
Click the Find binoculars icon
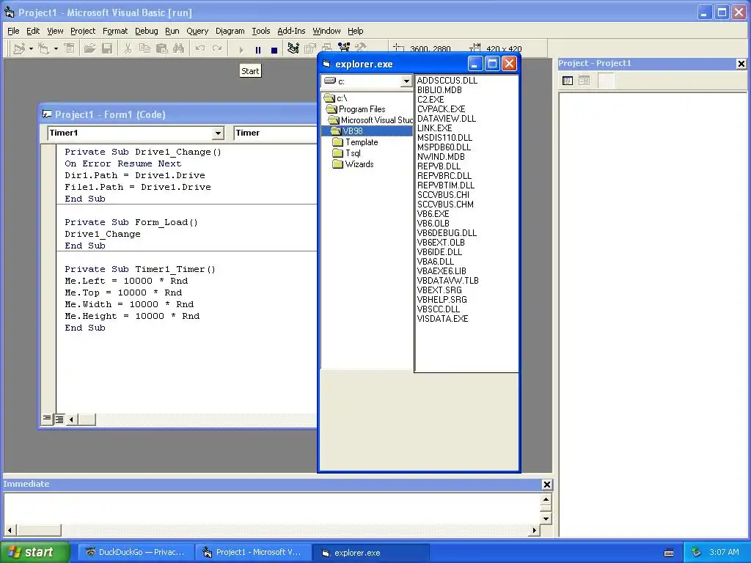(x=179, y=48)
